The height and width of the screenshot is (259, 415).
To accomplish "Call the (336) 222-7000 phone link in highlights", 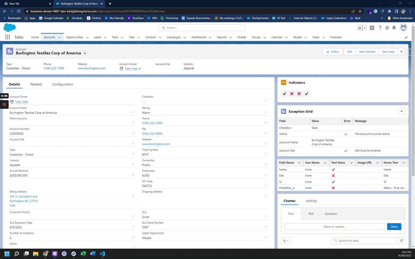I will coord(54,68).
